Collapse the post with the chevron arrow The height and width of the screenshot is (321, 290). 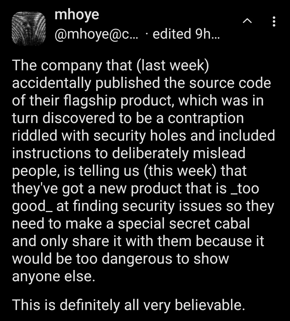pyautogui.click(x=247, y=21)
